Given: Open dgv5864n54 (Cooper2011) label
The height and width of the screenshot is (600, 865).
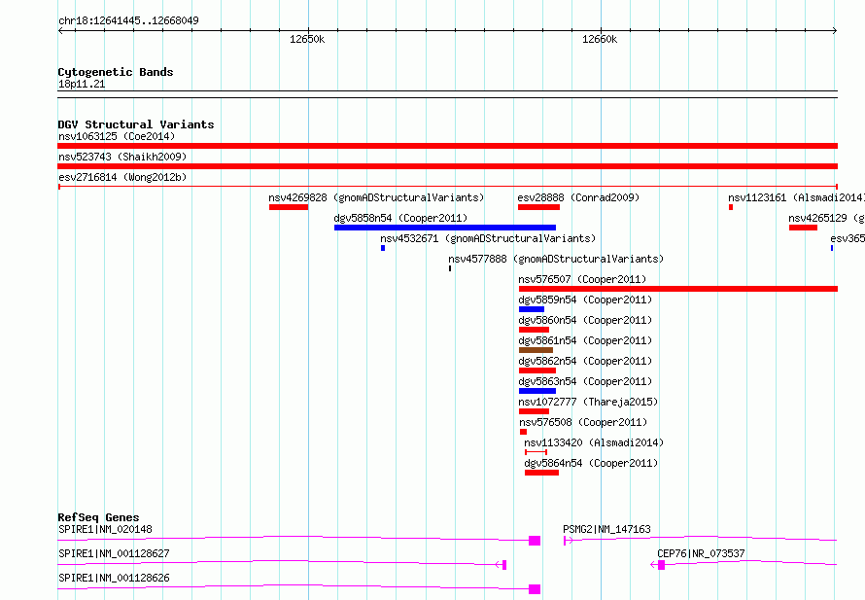Looking at the screenshot, I should [x=591, y=463].
